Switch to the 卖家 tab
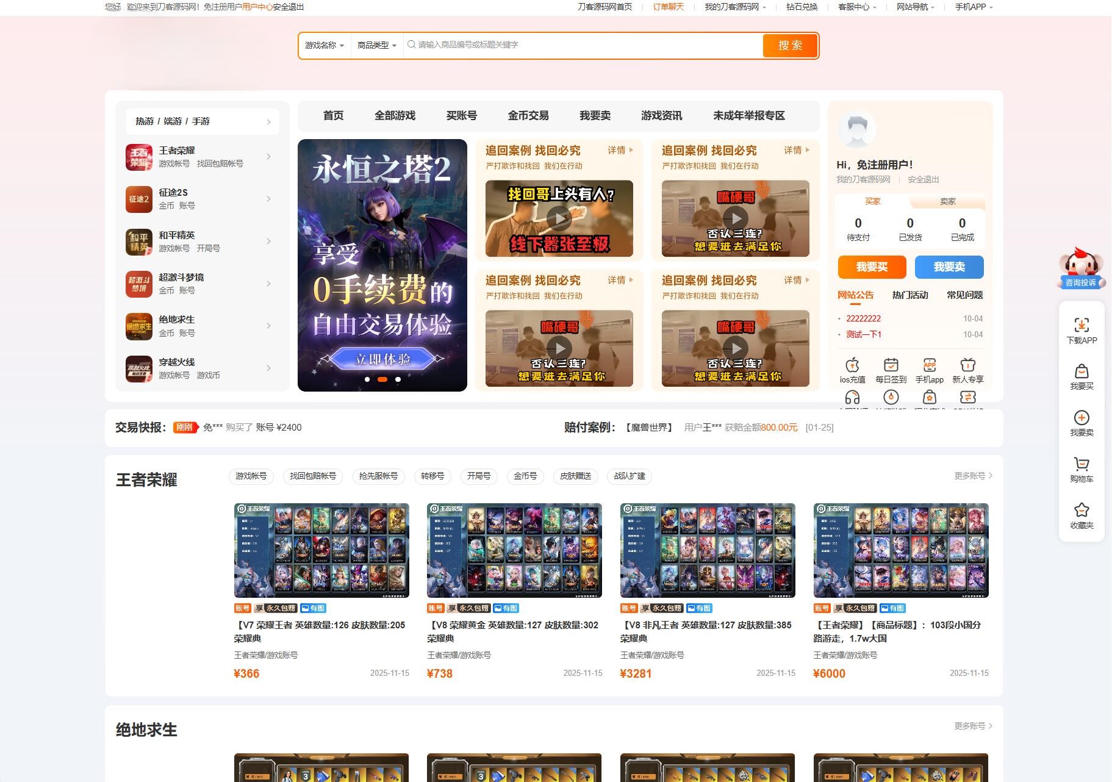The width and height of the screenshot is (1112, 782). pyautogui.click(x=947, y=201)
